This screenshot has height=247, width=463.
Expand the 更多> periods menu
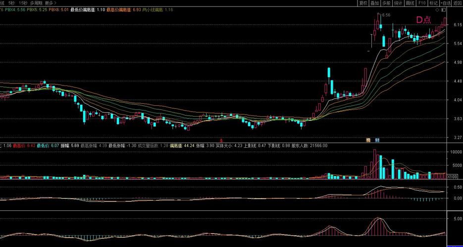51,3
